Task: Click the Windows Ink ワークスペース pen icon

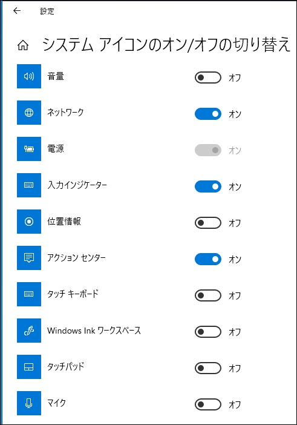Action: pos(29,331)
